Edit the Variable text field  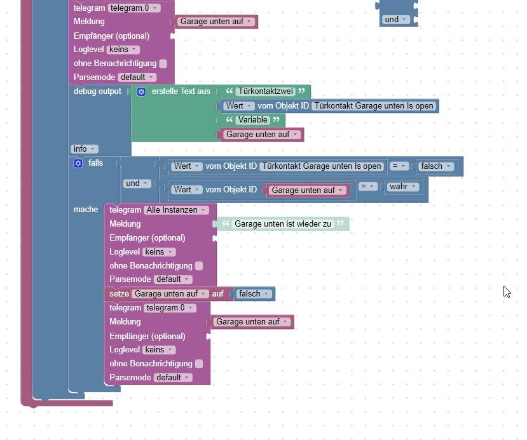point(253,120)
